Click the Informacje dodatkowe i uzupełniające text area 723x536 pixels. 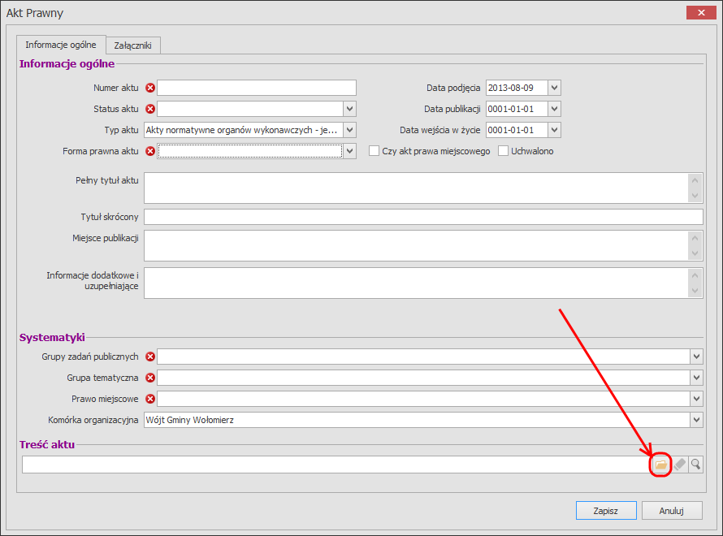(416, 283)
